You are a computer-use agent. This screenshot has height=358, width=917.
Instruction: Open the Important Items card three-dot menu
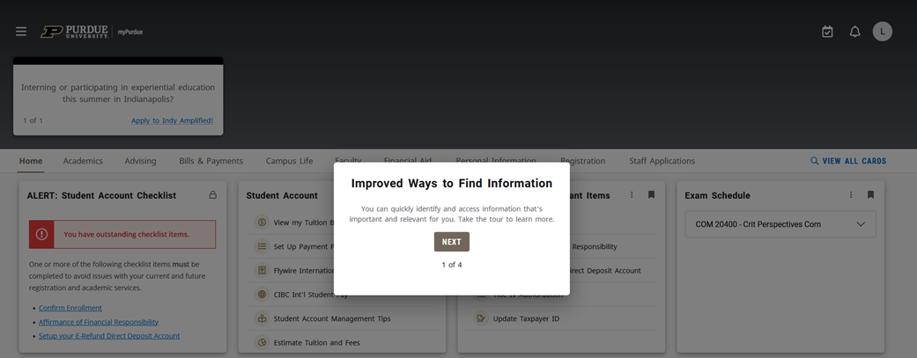(x=632, y=195)
